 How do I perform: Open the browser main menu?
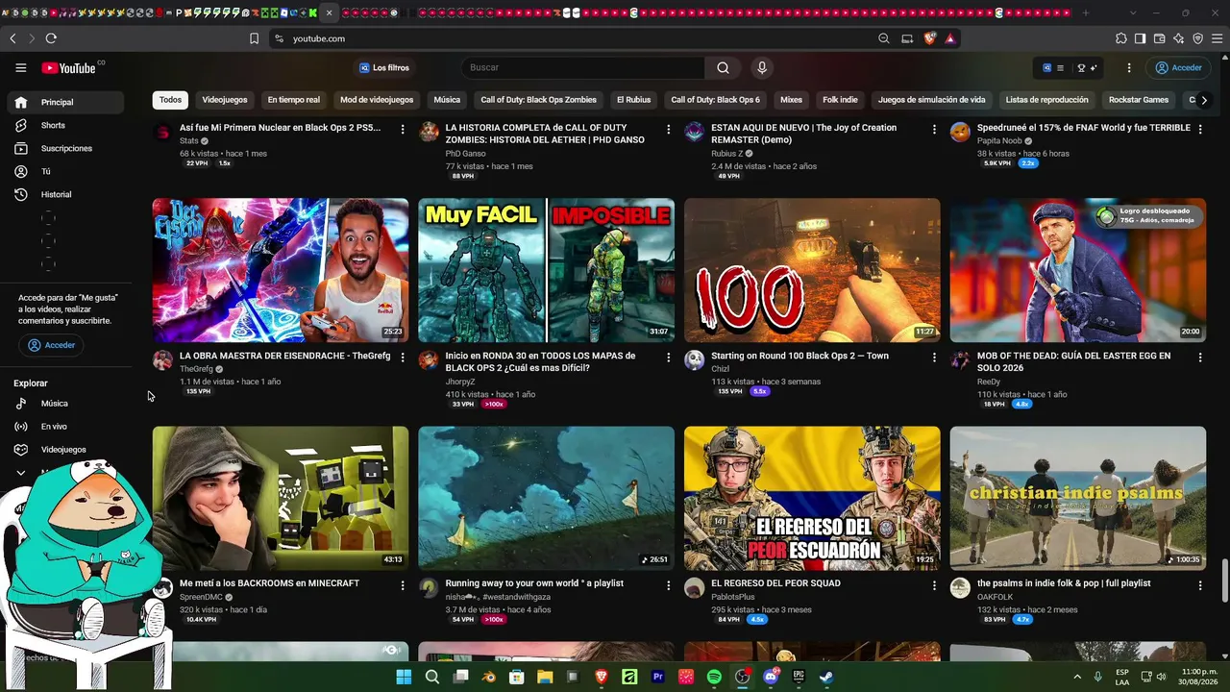(x=1218, y=38)
